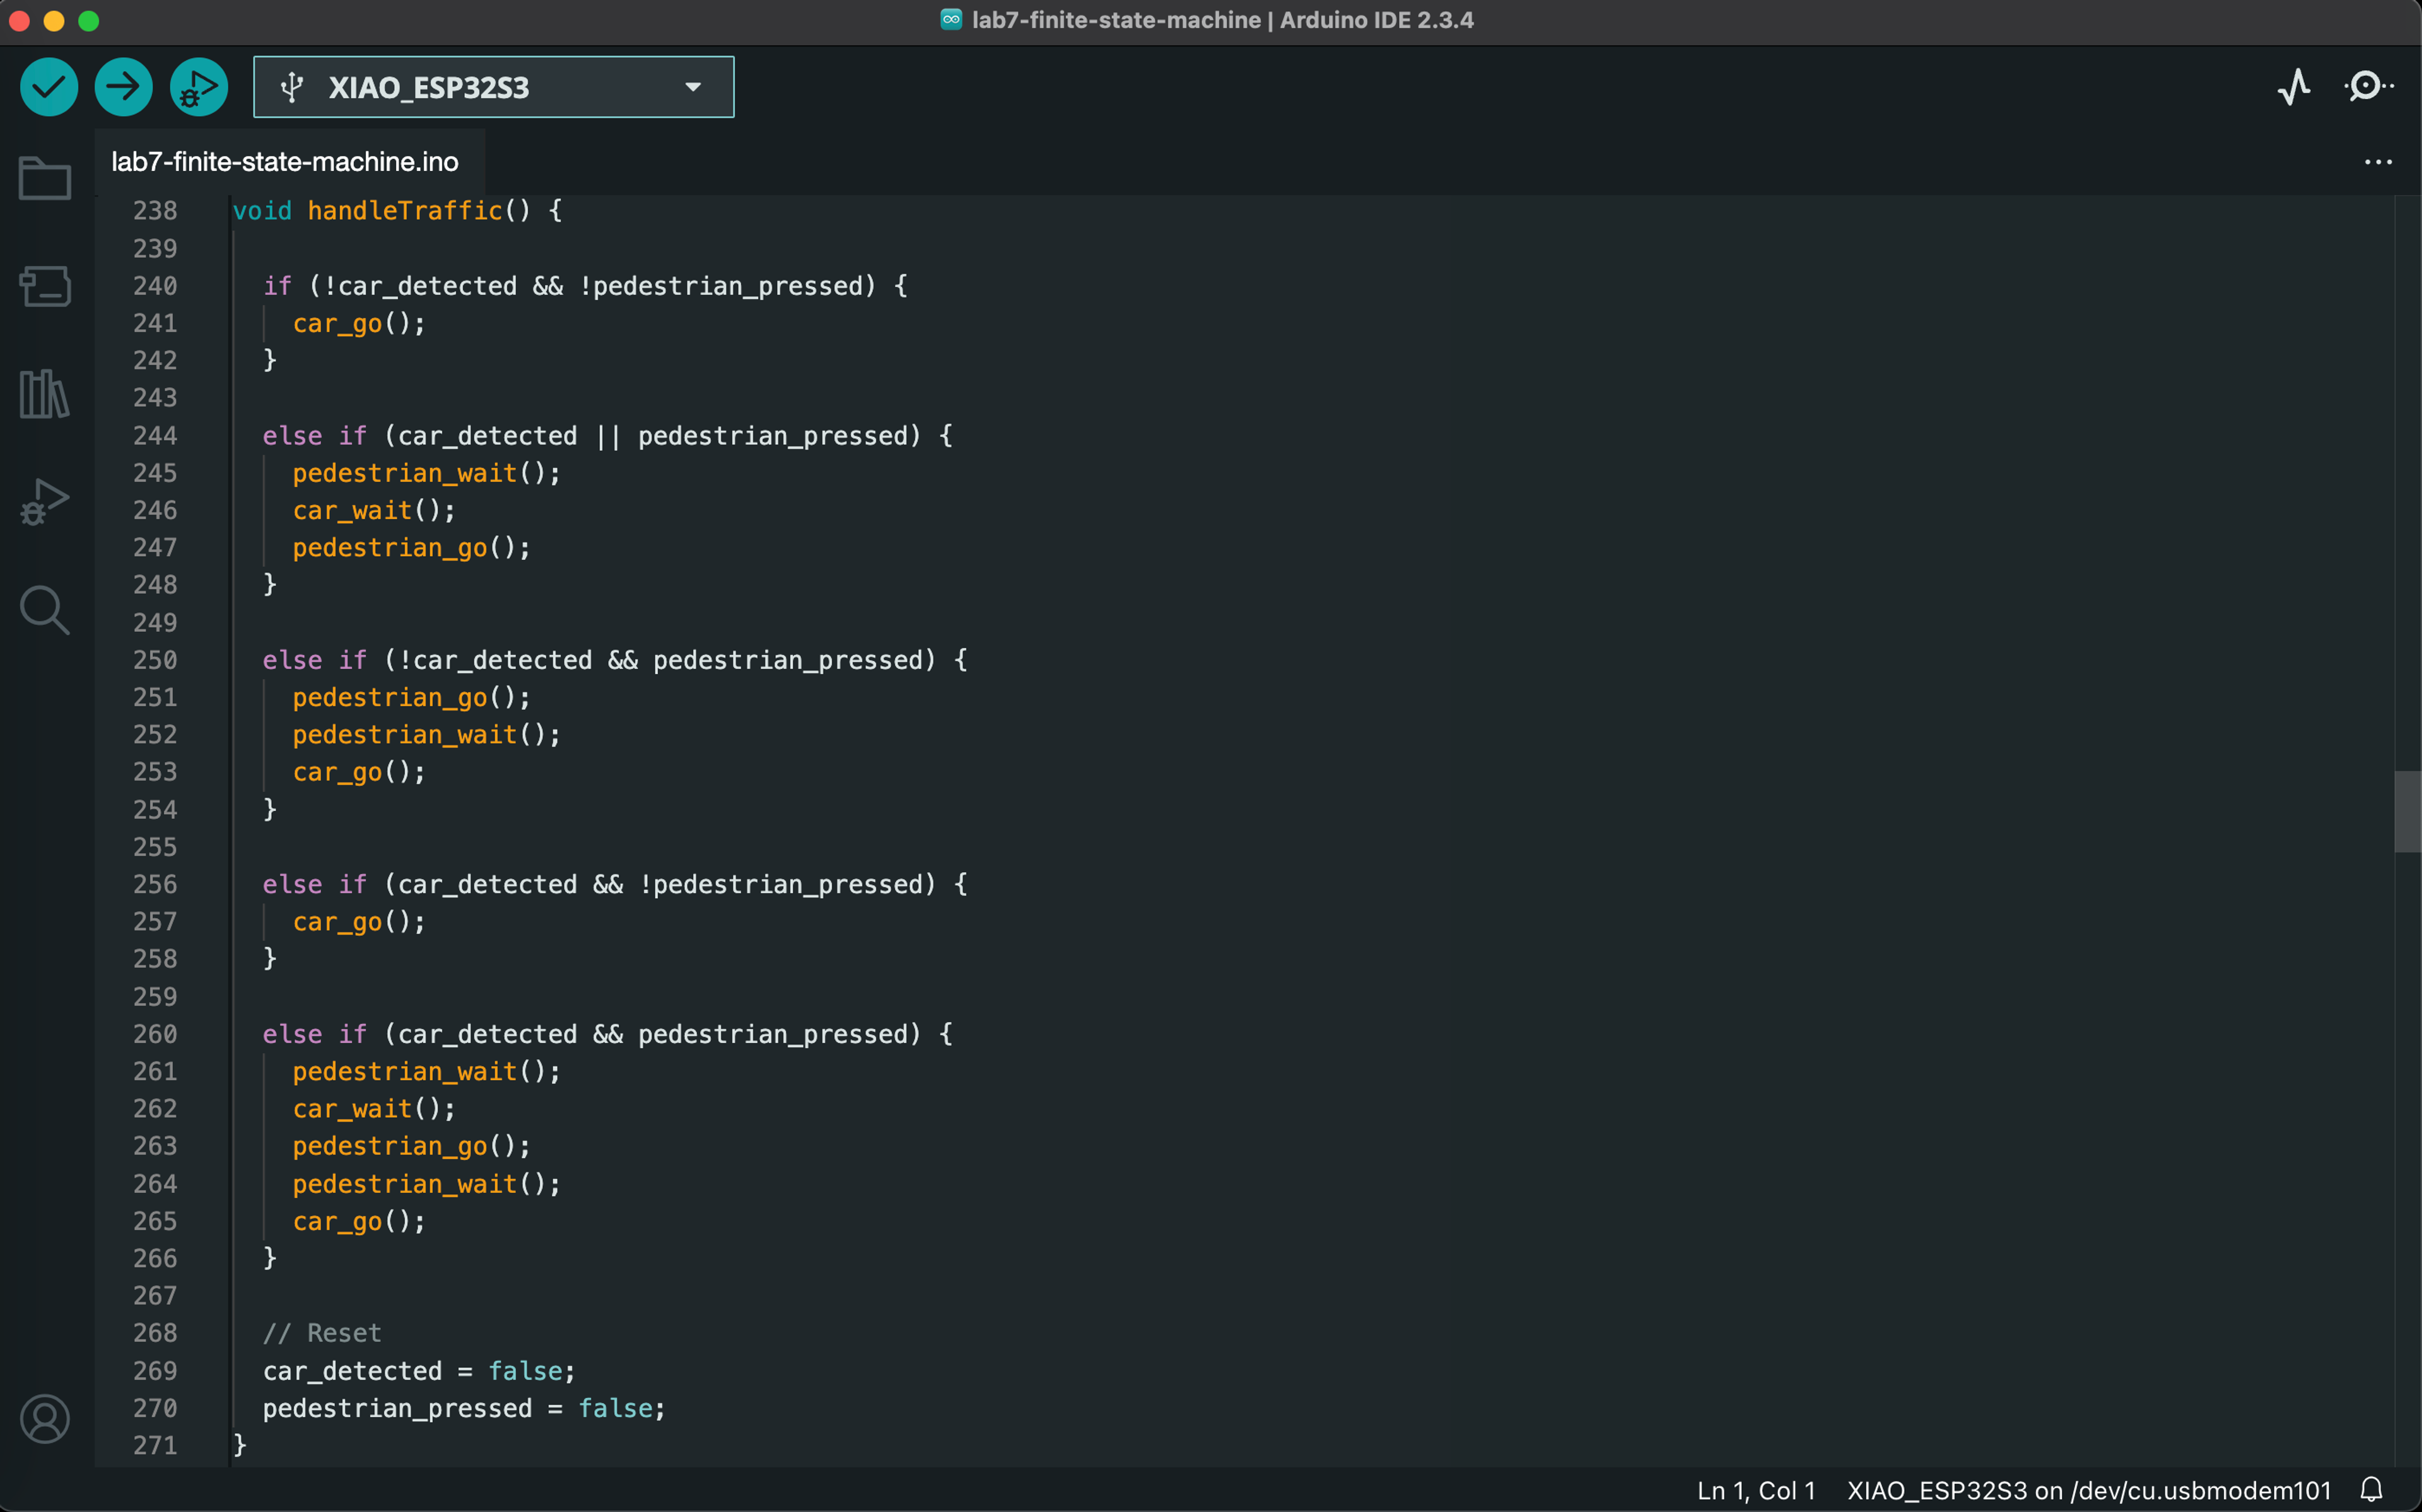
Task: Click line number 250 in the gutter
Action: click(x=155, y=660)
